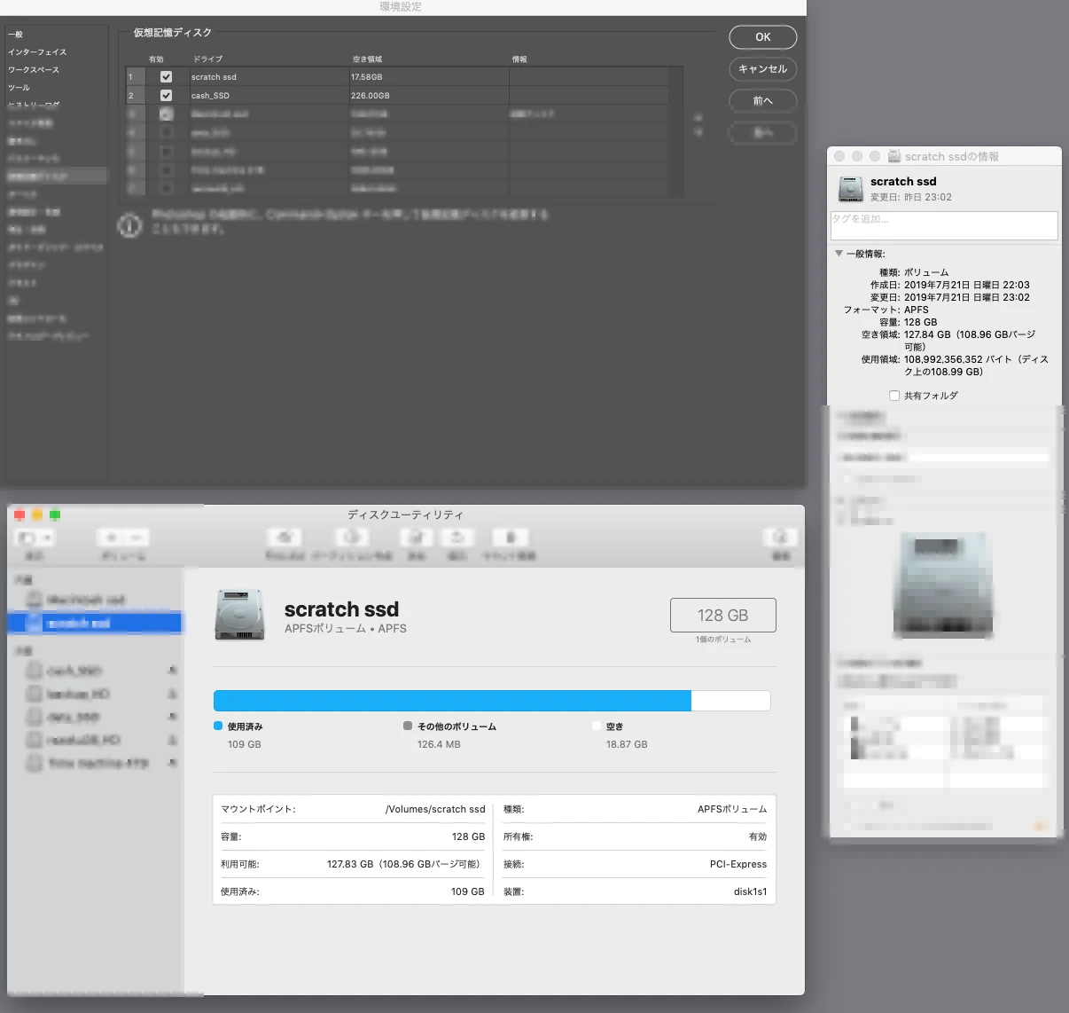Click the APFS format value in info window
This screenshot has height=1013, width=1069.
[x=917, y=310]
